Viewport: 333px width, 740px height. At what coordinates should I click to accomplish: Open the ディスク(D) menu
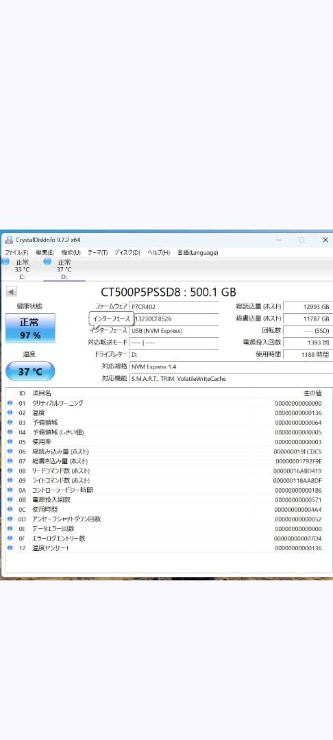pyautogui.click(x=127, y=252)
